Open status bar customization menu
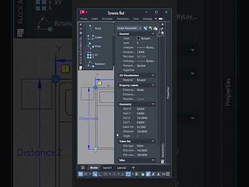 coord(168,174)
